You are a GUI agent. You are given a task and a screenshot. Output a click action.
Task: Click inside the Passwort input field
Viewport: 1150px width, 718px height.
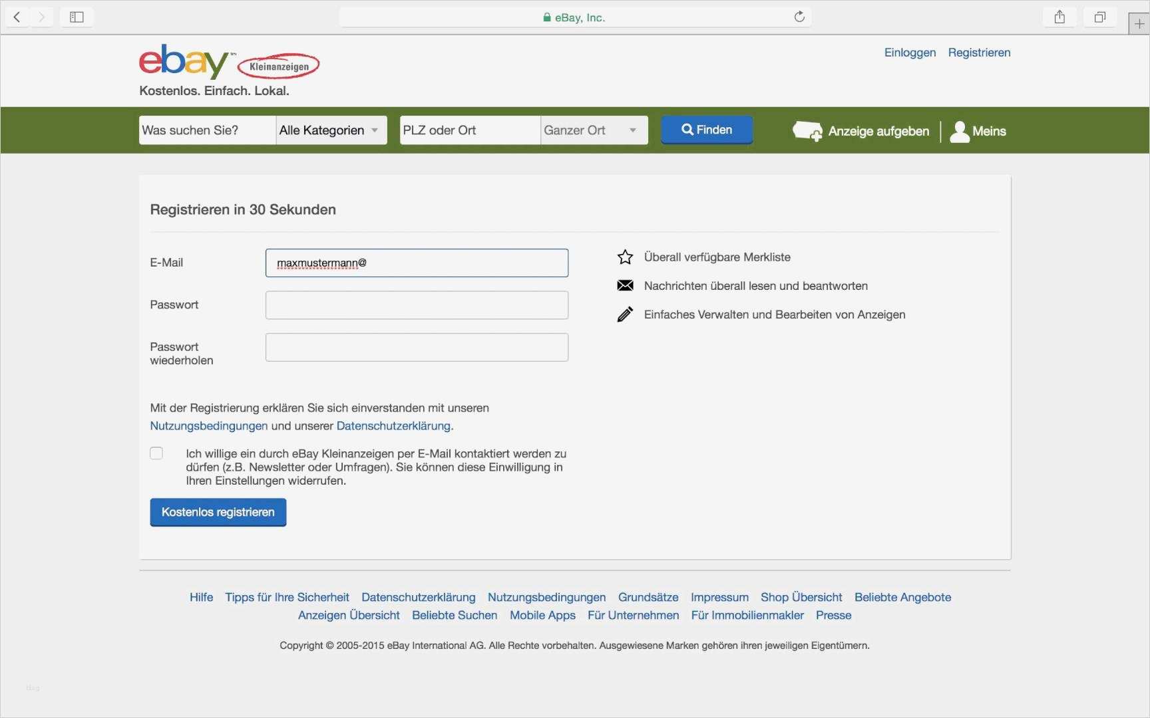tap(417, 304)
